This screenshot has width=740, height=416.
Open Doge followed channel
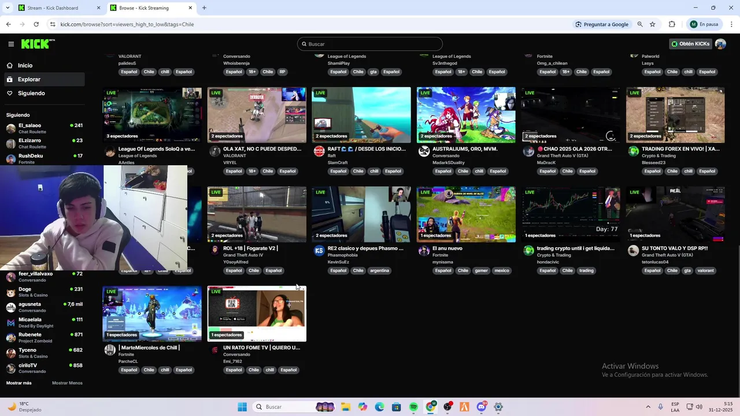click(44, 292)
